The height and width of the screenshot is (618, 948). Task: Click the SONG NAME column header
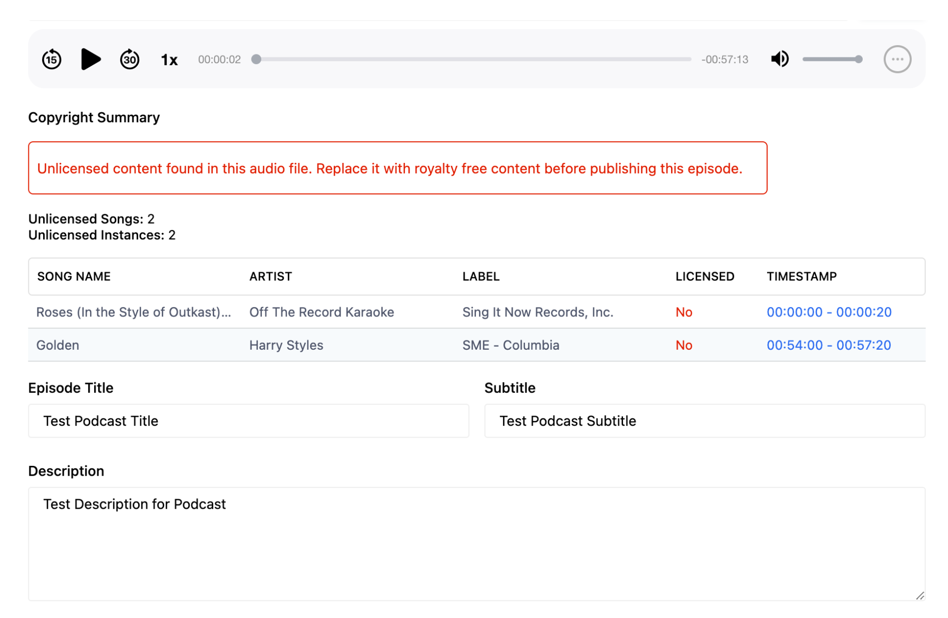pyautogui.click(x=74, y=276)
